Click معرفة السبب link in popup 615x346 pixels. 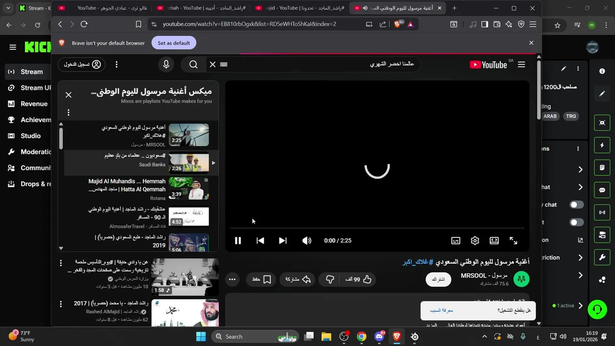(442, 310)
